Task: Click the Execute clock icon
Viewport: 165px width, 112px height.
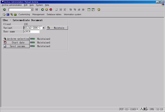Action: click(4, 15)
